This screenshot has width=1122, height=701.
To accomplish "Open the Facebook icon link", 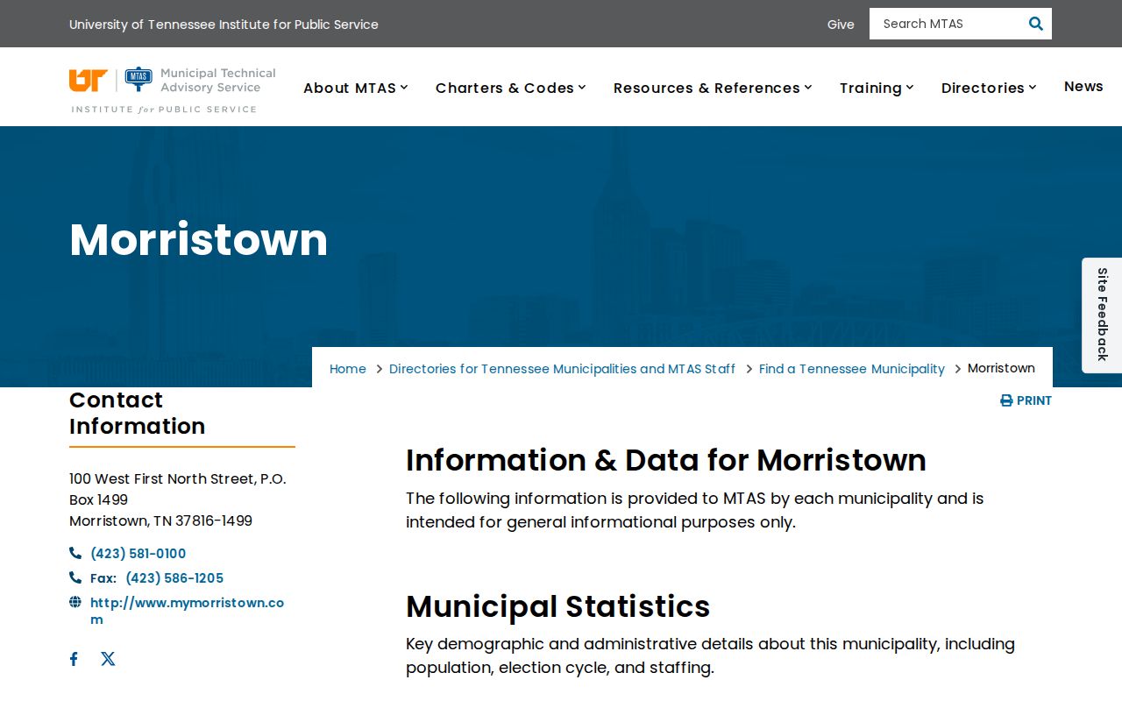I will click(x=75, y=659).
